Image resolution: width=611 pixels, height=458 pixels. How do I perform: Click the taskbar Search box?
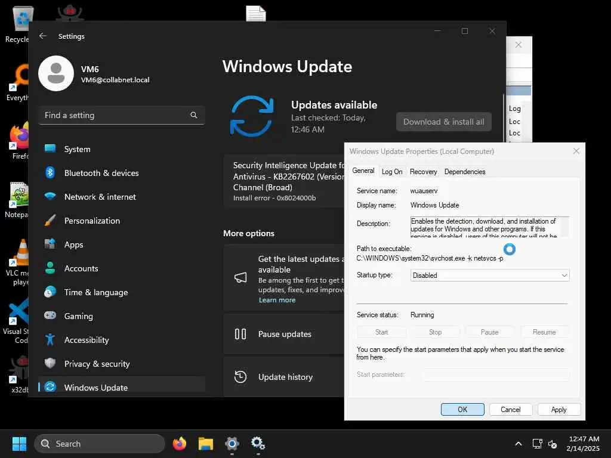pyautogui.click(x=100, y=444)
